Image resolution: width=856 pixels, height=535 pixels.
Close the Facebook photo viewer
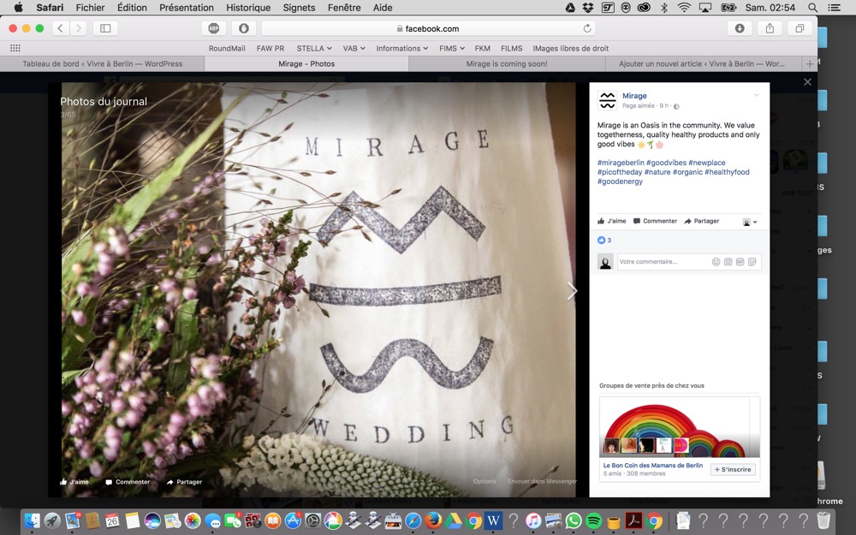(807, 82)
